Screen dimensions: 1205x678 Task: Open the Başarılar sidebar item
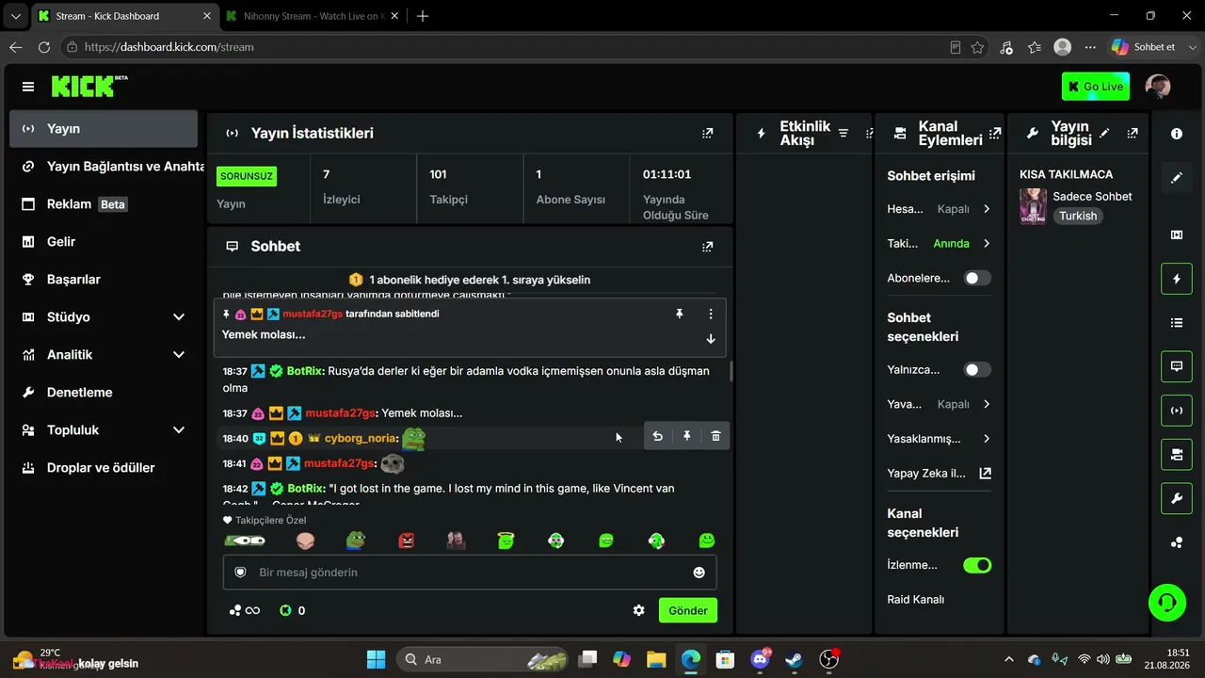104,280
